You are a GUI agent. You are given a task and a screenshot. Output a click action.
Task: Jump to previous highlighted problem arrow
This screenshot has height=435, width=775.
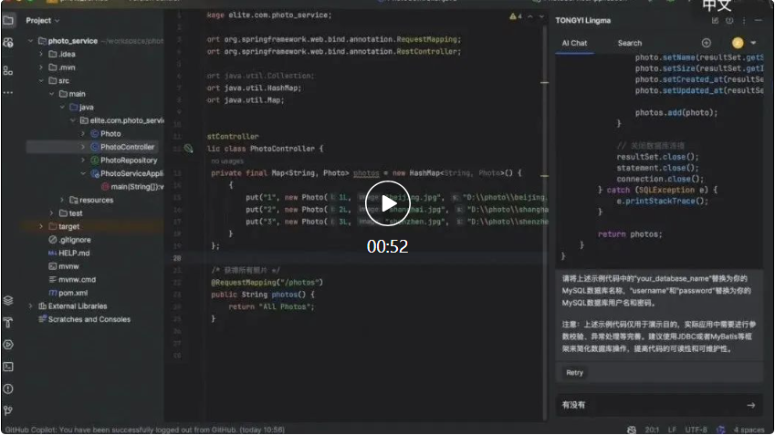pyautogui.click(x=530, y=16)
